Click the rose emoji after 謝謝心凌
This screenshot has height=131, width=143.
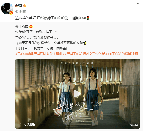coord(88,18)
